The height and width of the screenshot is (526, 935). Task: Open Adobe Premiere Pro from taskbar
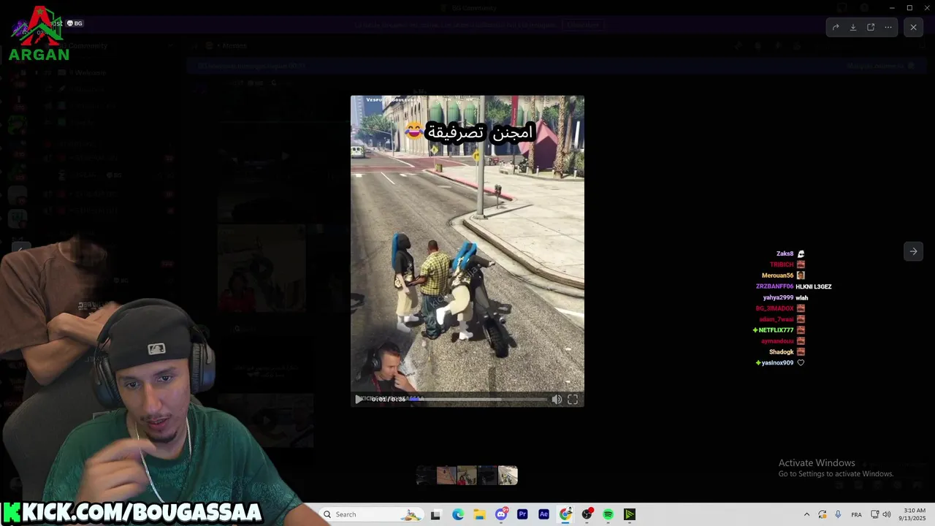click(x=522, y=514)
